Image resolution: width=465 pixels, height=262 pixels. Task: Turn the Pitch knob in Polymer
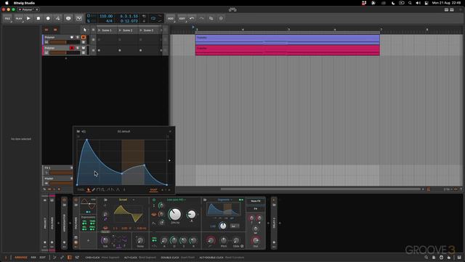pyautogui.click(x=224, y=241)
